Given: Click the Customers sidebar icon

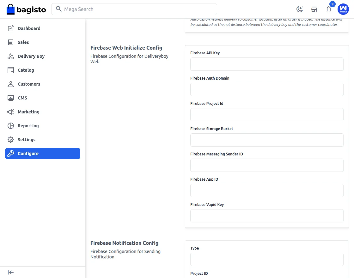Looking at the screenshot, I should tap(10, 84).
